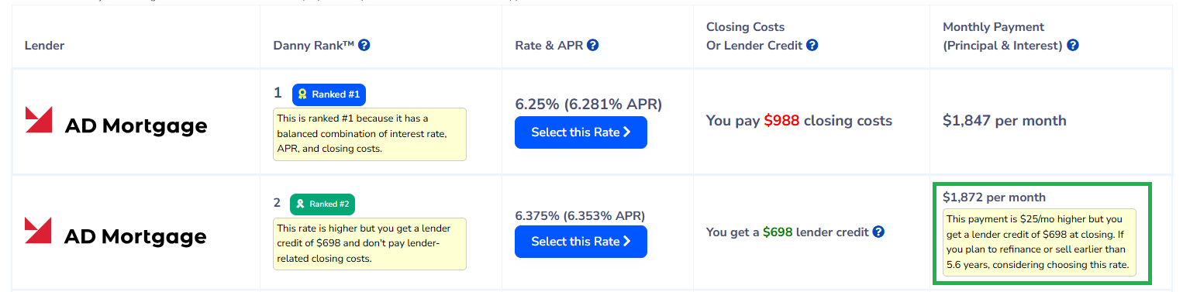Select this Rate for 6.25% offer
1183x292 pixels.
point(581,132)
